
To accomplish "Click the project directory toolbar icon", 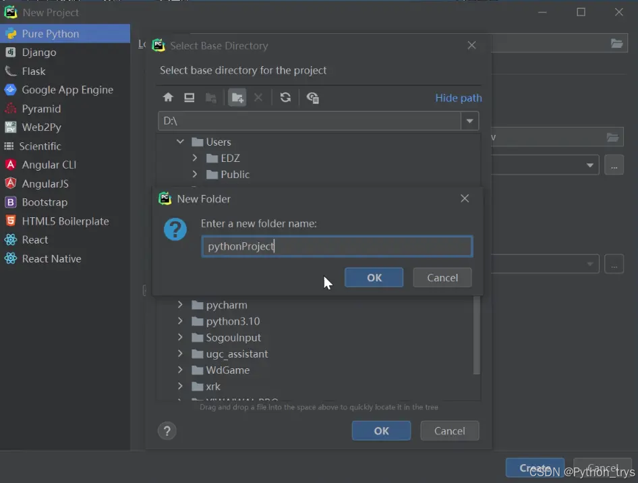I will pyautogui.click(x=211, y=98).
